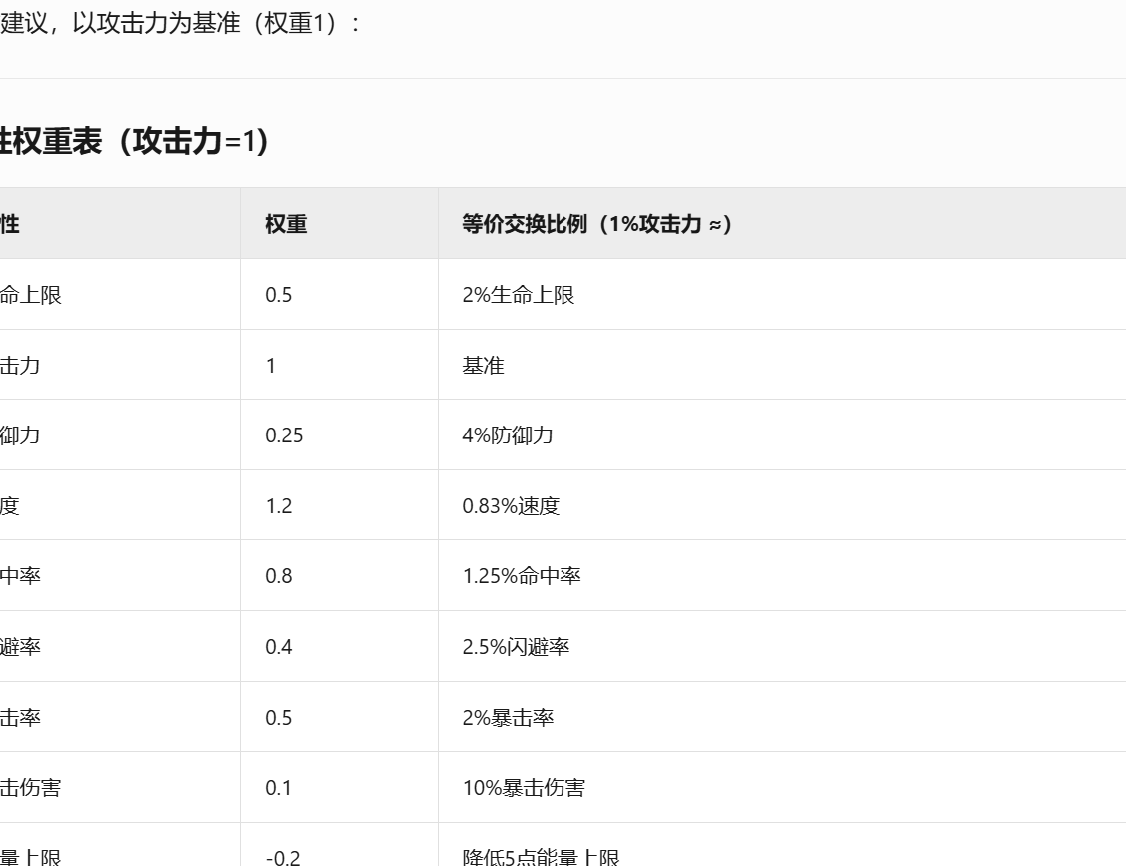Click weight value '0.1'

click(x=278, y=788)
